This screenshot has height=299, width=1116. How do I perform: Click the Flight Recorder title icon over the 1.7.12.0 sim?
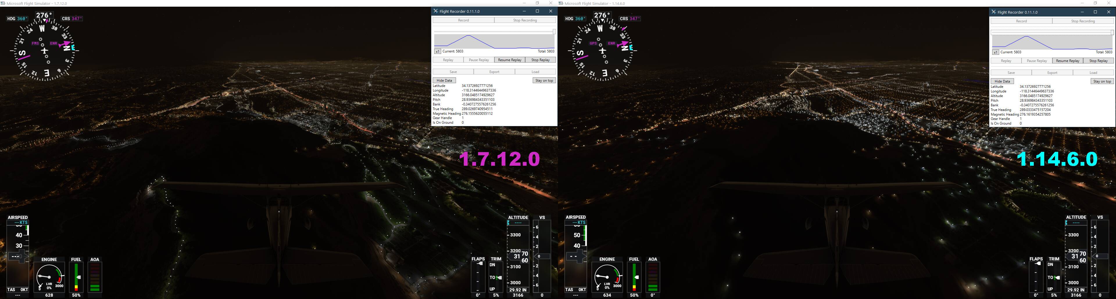point(436,11)
